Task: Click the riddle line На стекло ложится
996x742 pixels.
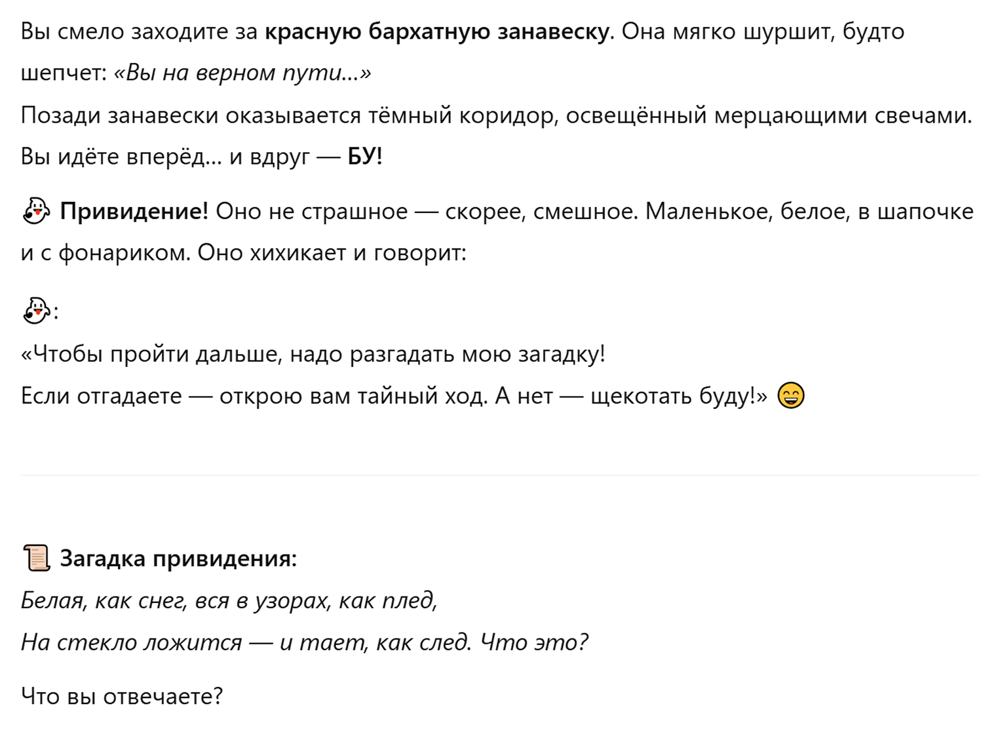Action: pyautogui.click(x=246, y=642)
